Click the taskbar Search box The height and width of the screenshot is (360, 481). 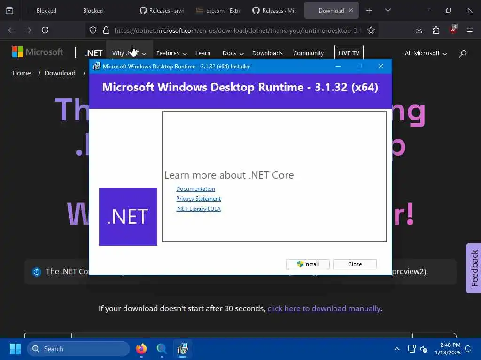[x=78, y=349]
